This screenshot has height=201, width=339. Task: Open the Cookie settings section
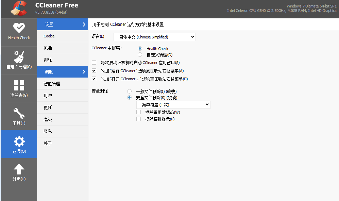(x=49, y=36)
